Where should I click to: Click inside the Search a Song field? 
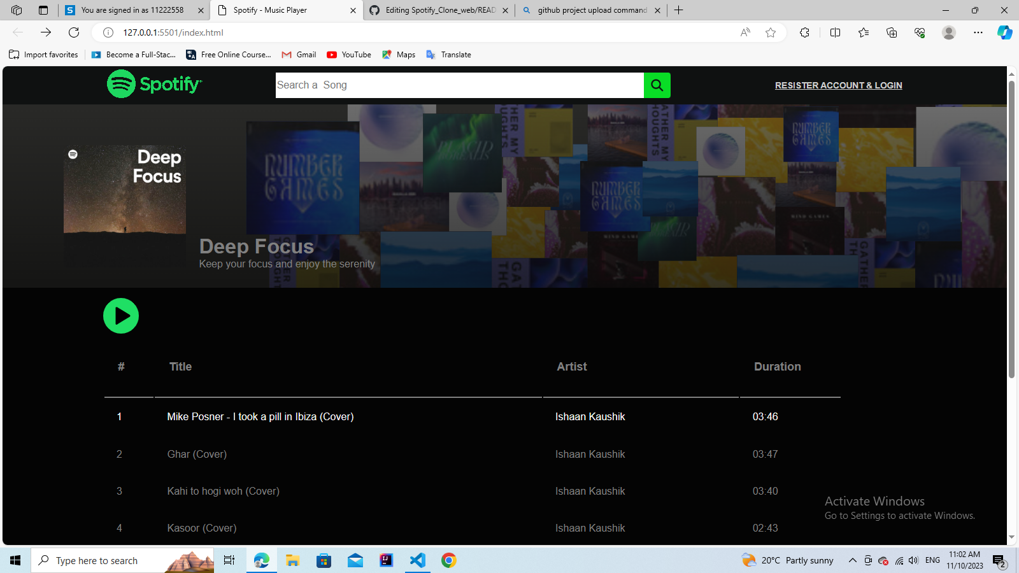point(459,85)
